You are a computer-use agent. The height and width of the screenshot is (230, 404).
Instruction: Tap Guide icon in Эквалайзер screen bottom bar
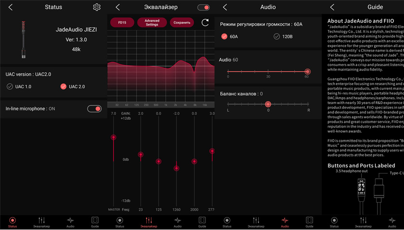202,222
